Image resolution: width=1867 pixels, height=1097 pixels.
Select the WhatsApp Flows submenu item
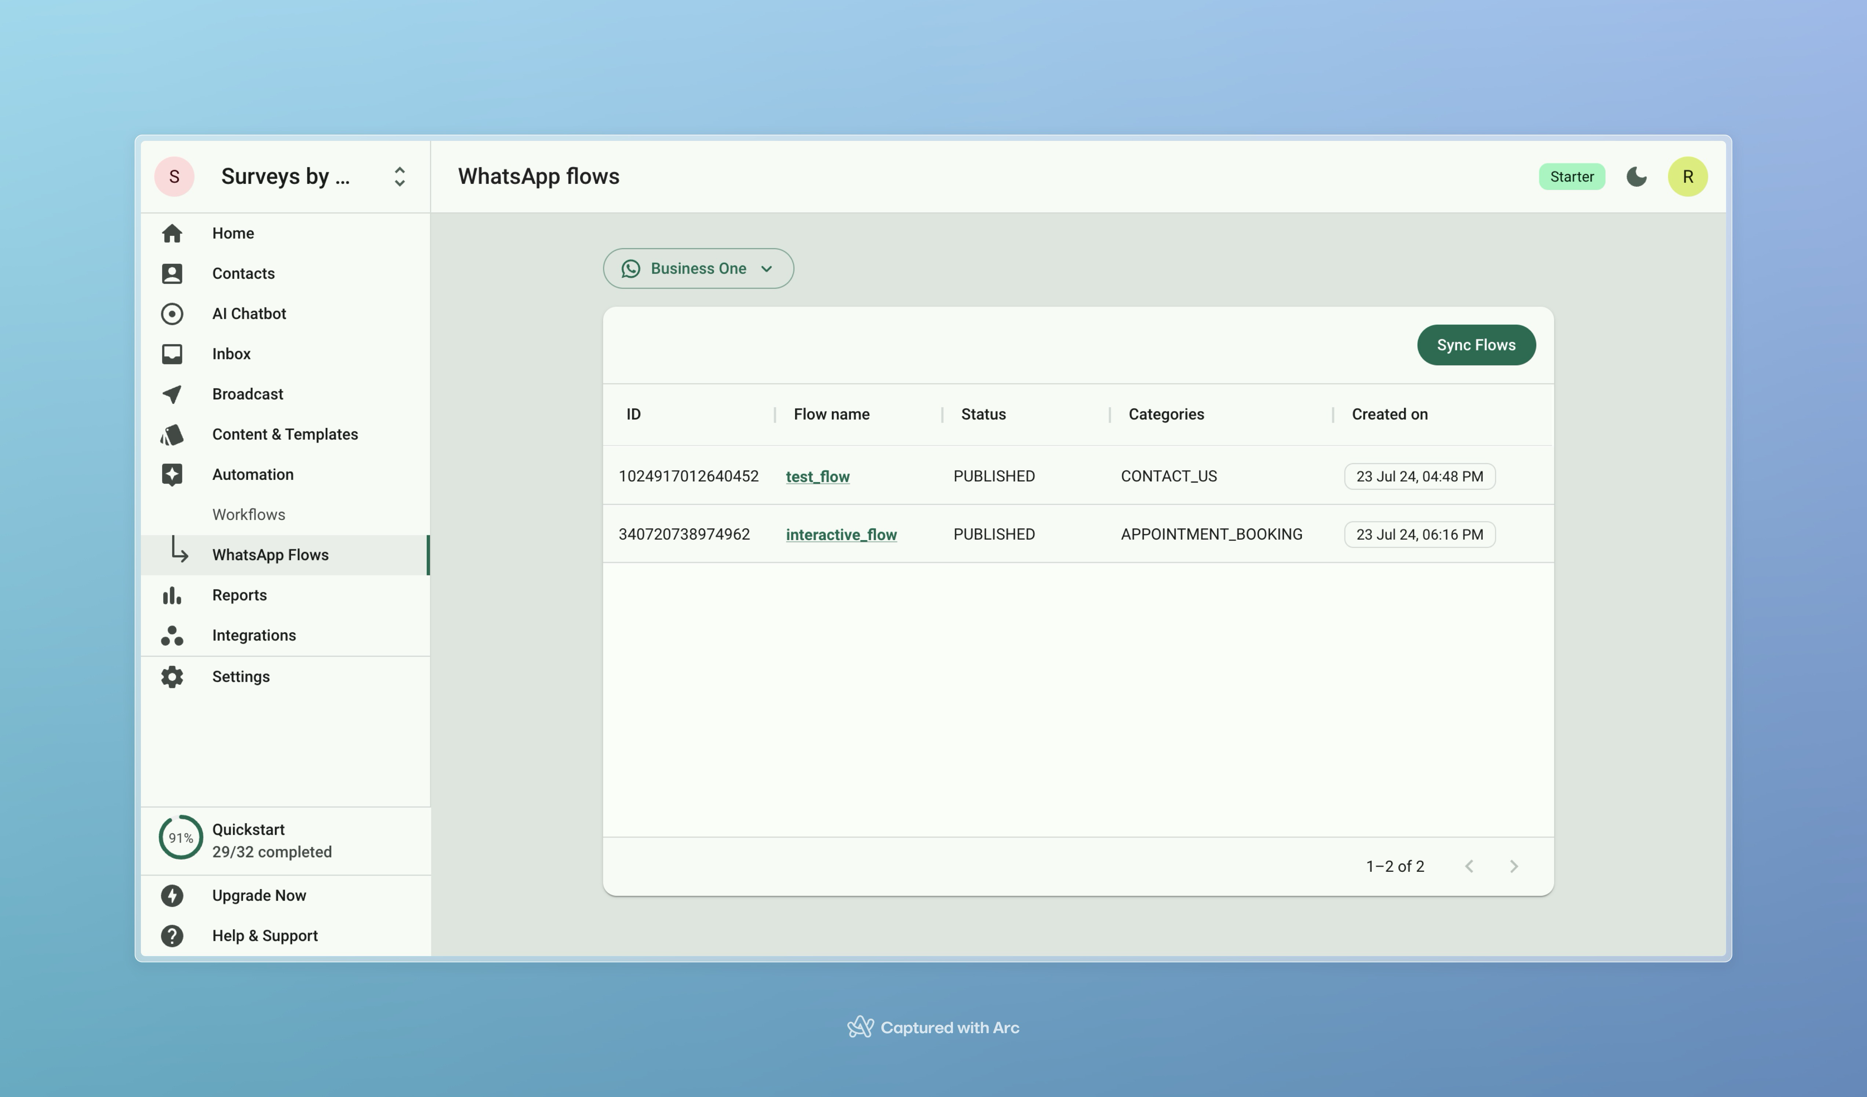[x=285, y=555]
